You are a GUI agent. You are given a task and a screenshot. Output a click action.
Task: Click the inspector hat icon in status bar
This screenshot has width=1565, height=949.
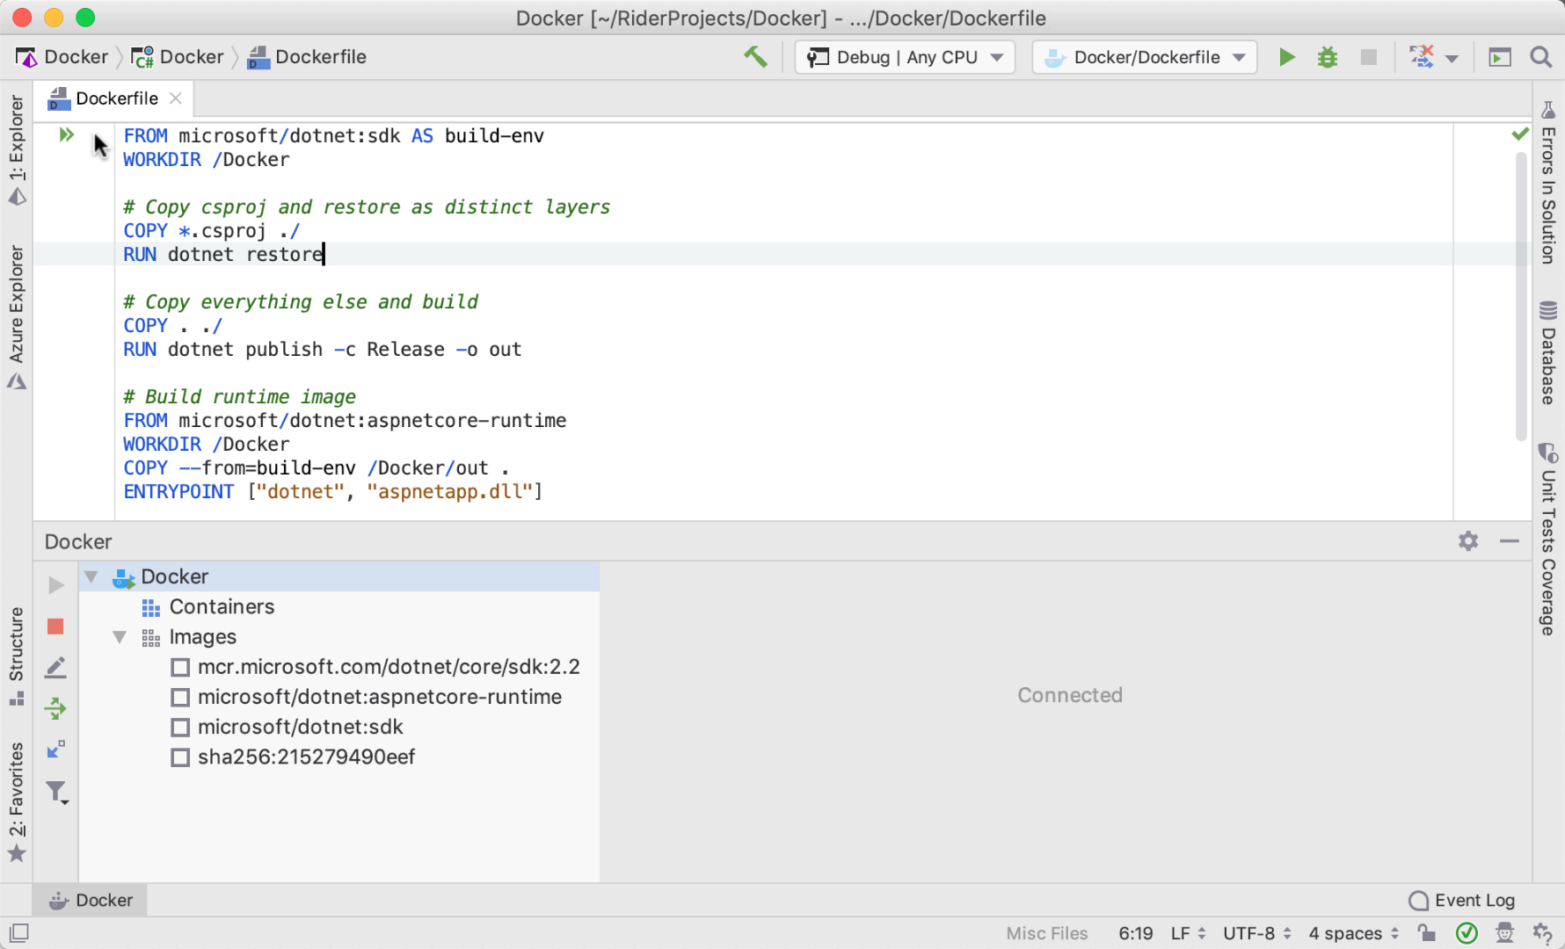click(1505, 933)
